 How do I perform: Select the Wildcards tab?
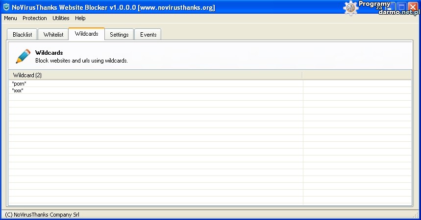click(x=86, y=34)
